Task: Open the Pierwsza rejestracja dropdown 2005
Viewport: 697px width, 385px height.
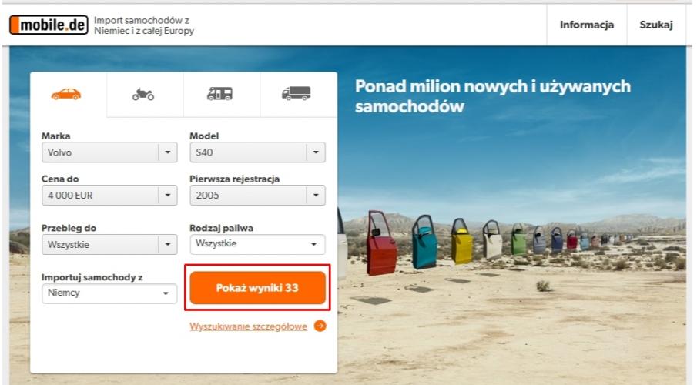Action: point(248,196)
